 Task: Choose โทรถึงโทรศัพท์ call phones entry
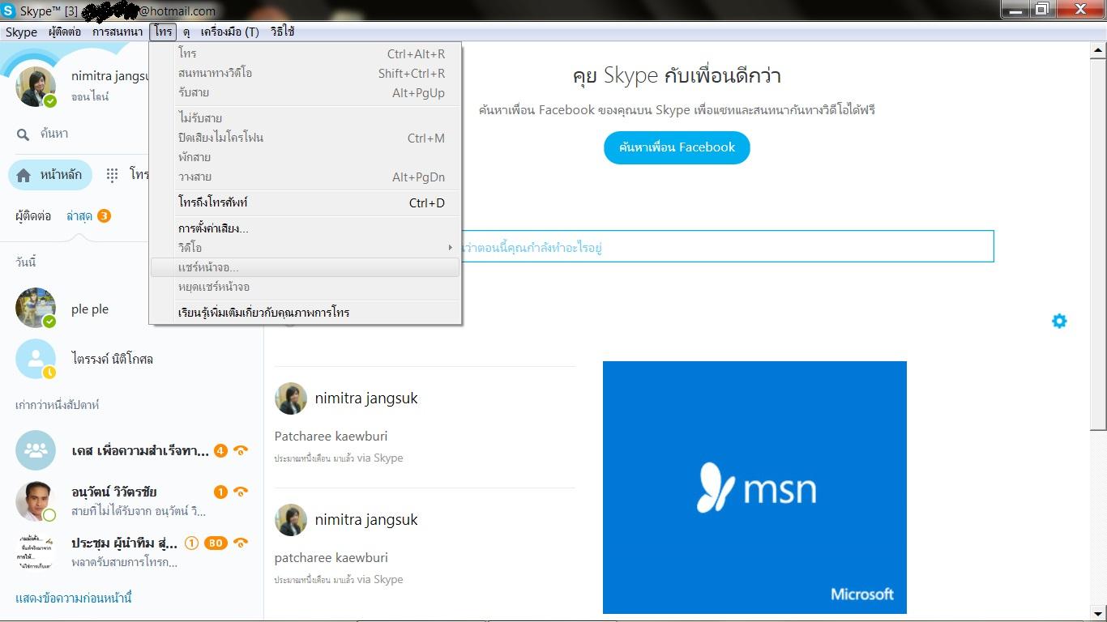306,202
